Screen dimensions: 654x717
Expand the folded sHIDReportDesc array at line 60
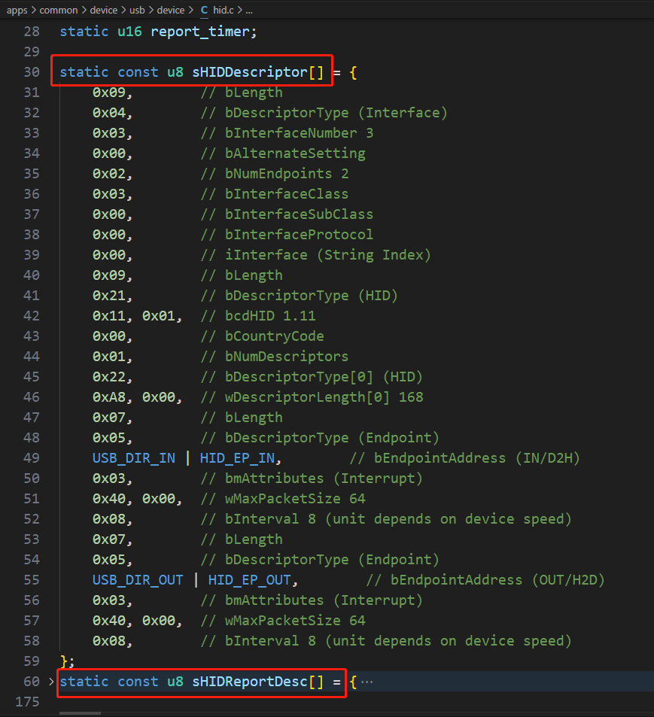(51, 682)
